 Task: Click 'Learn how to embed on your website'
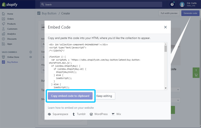pyautogui.click(x=71, y=108)
